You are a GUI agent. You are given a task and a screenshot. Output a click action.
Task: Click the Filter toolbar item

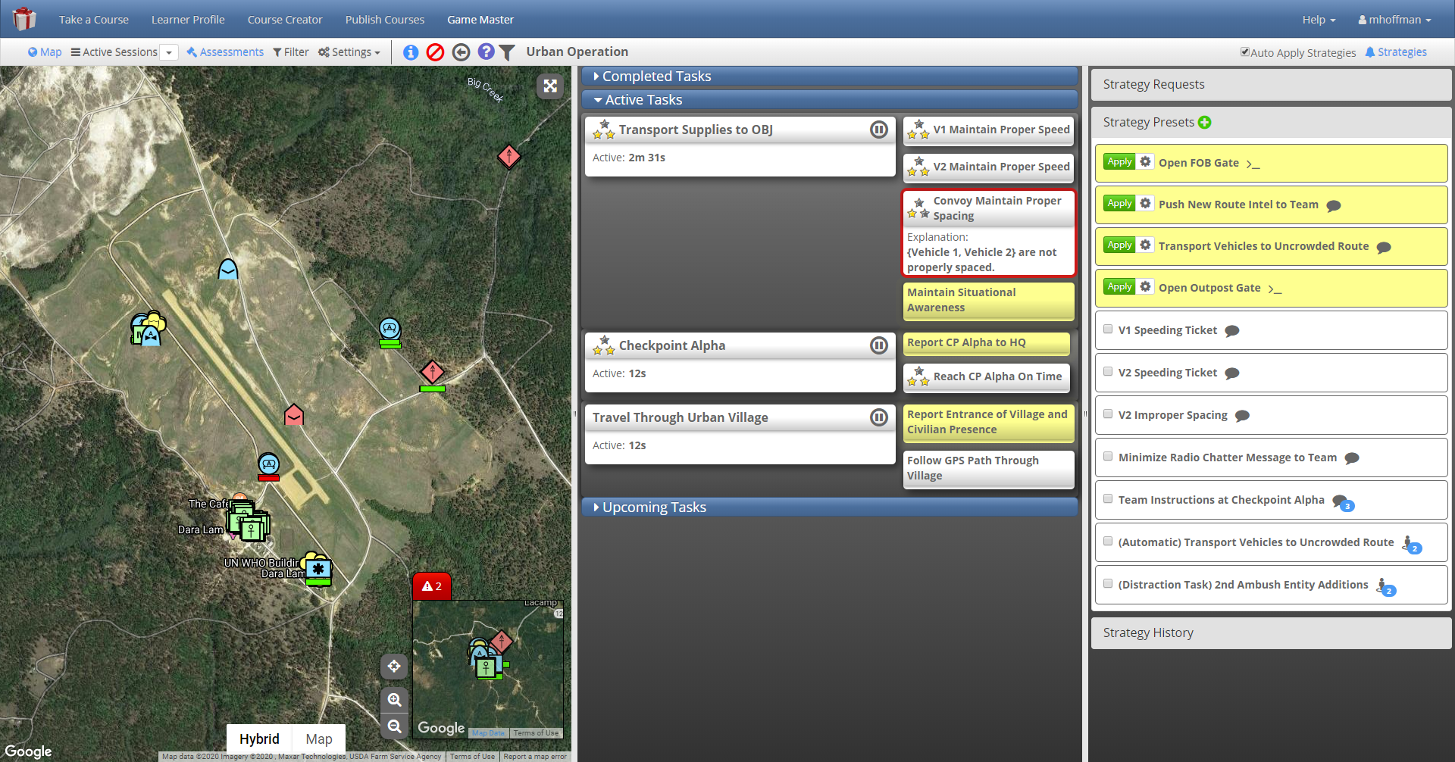[291, 52]
